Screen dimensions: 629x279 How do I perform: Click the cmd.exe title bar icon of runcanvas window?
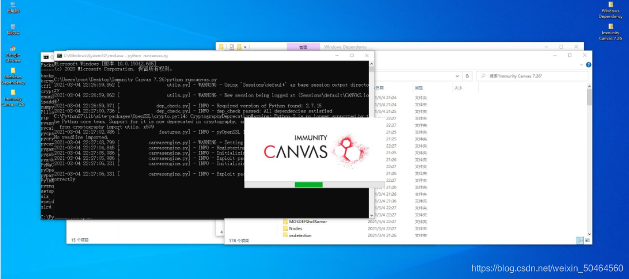[59, 55]
